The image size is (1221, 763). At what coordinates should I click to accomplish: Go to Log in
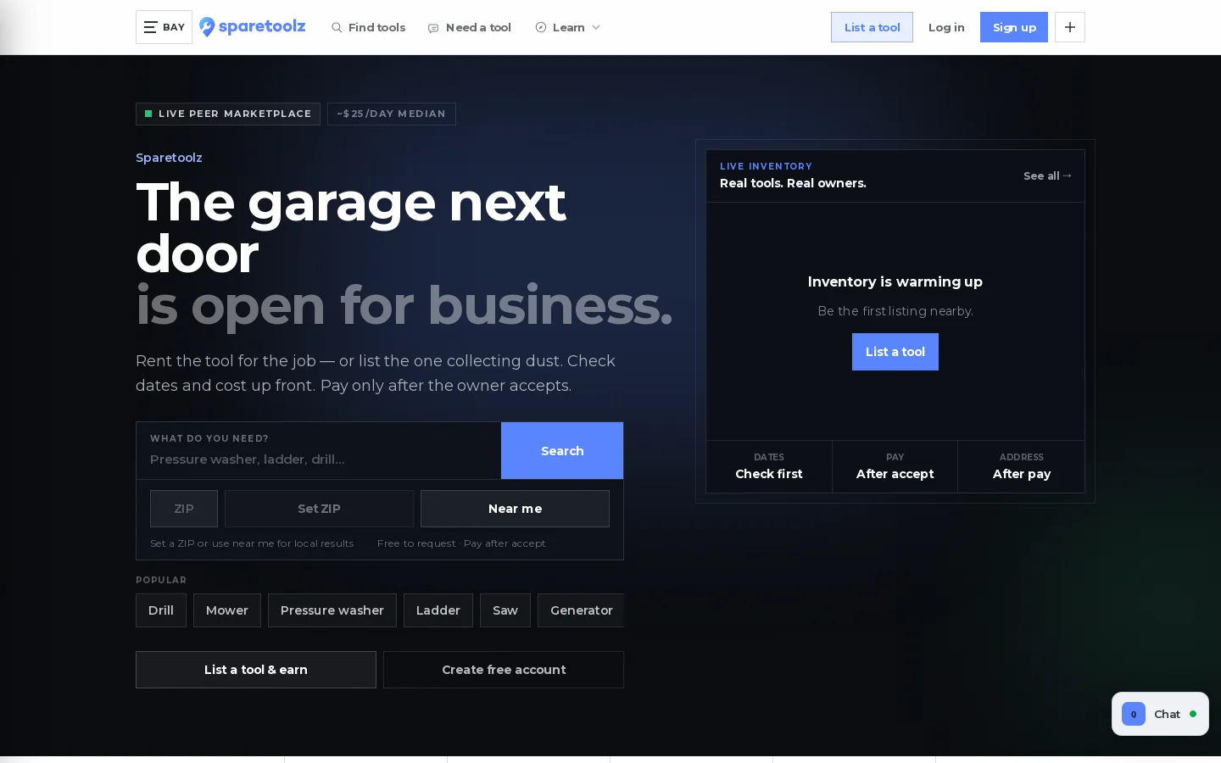[946, 27]
